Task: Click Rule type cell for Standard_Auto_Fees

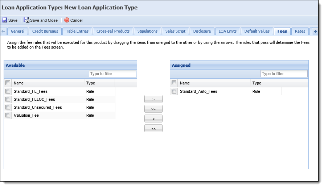Action: point(256,91)
